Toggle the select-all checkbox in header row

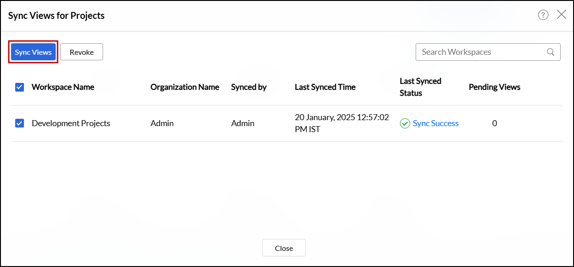point(19,87)
